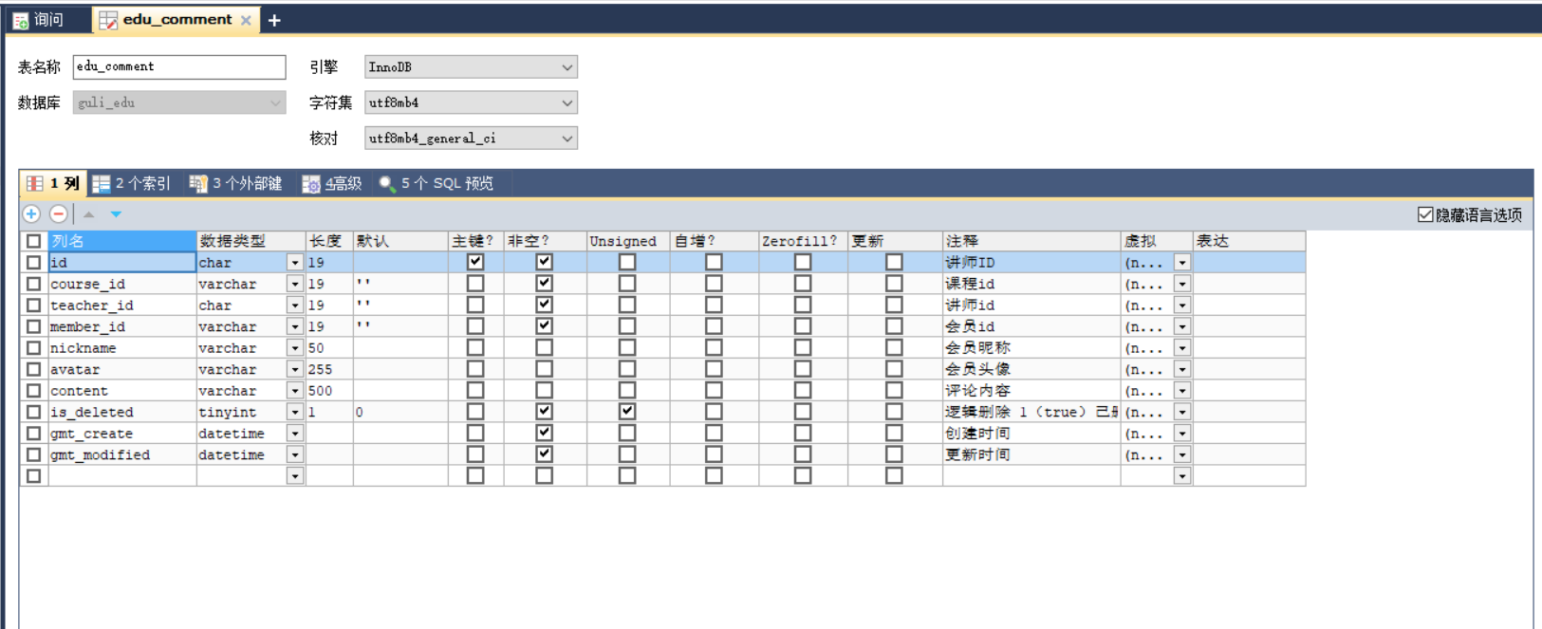
Task: Click the tinyint data type cell
Action: 242,412
